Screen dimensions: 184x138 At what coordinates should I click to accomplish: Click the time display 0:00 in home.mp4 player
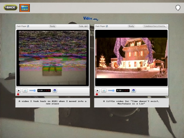tap(44, 91)
